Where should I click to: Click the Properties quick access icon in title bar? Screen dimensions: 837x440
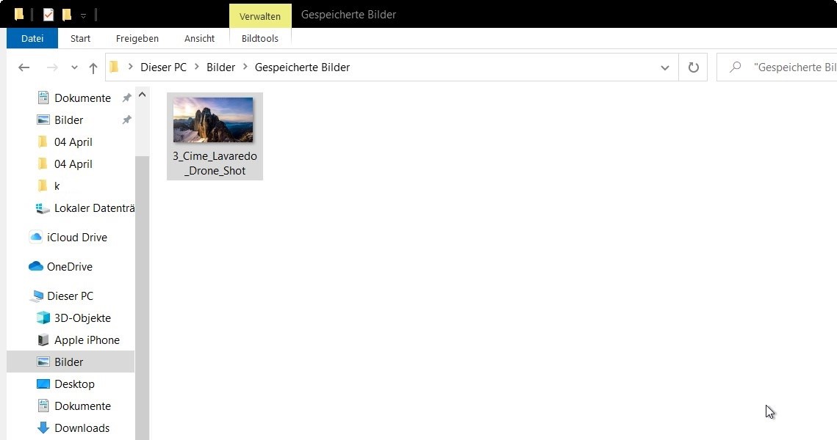pyautogui.click(x=48, y=15)
